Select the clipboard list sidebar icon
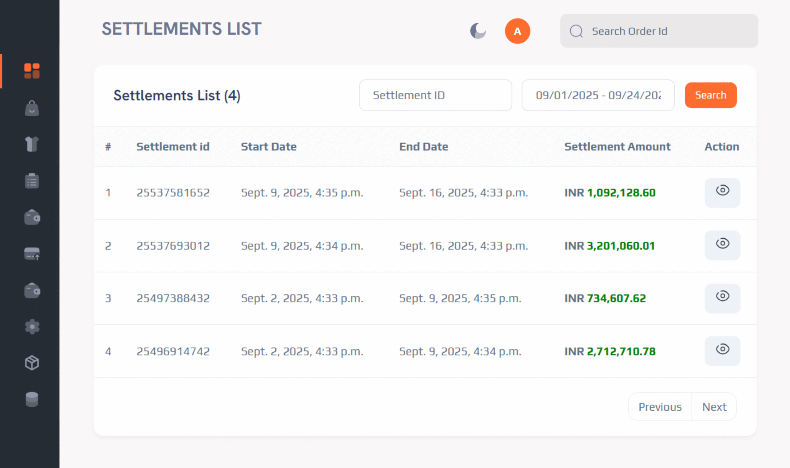This screenshot has height=468, width=790. click(x=32, y=181)
